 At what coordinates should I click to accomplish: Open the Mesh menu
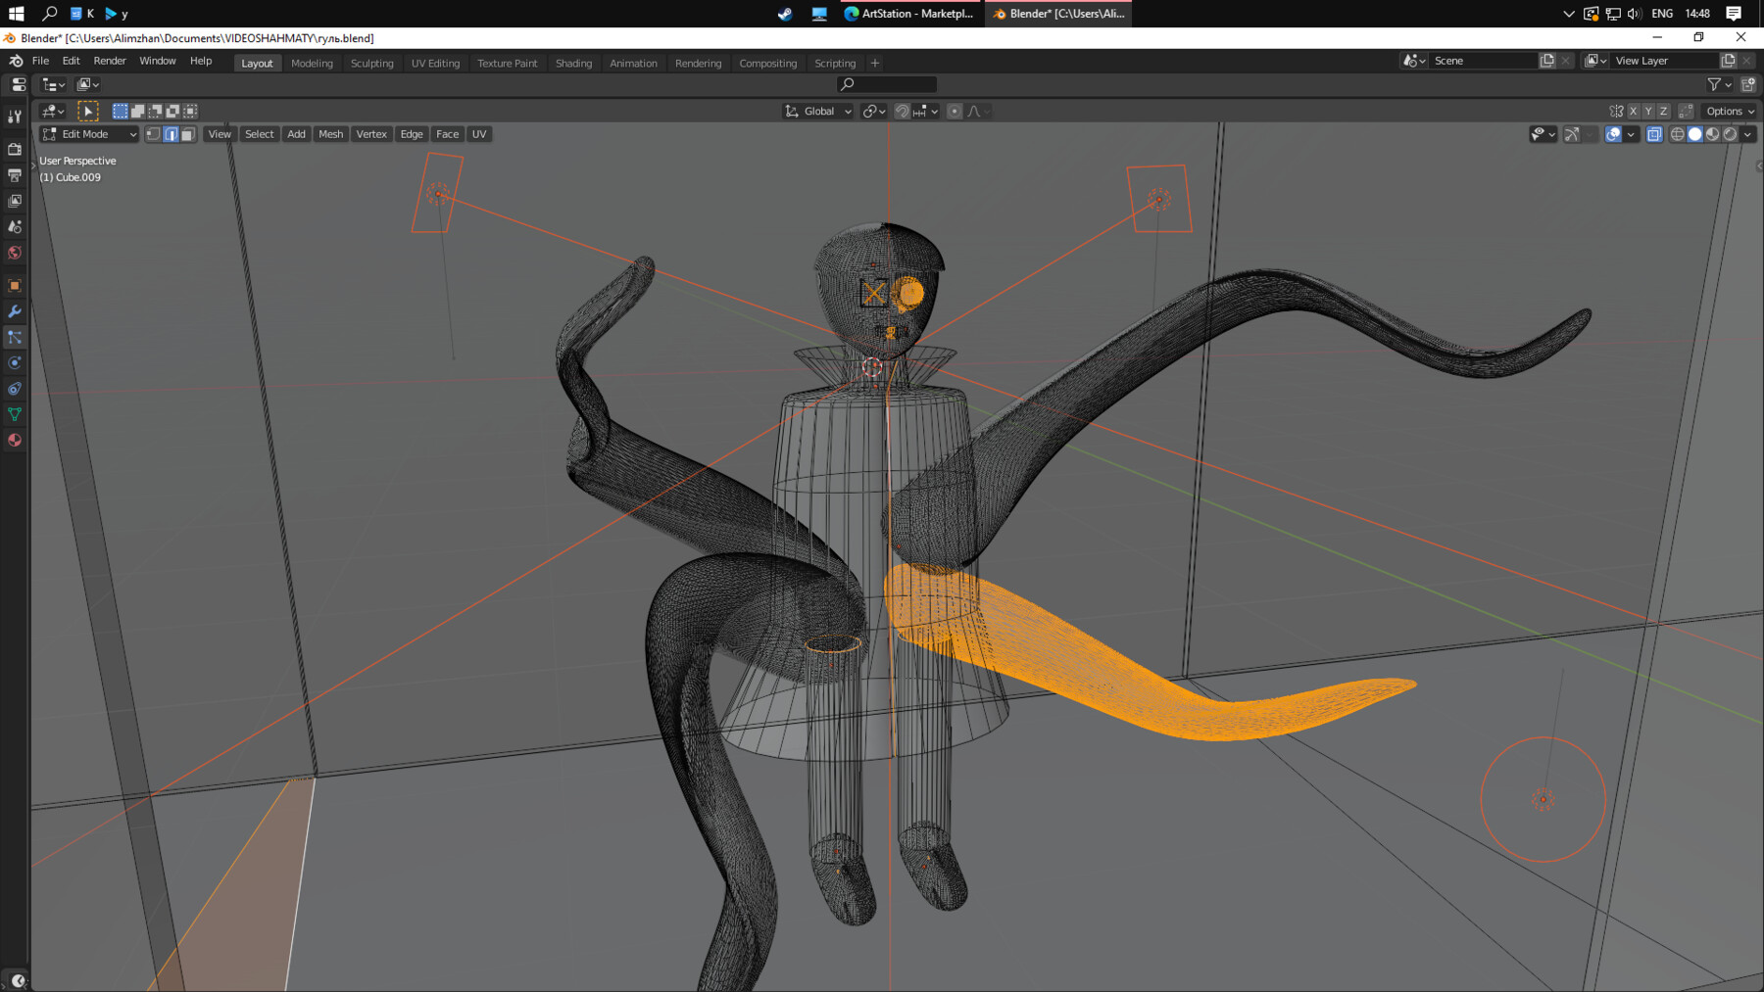tap(330, 134)
